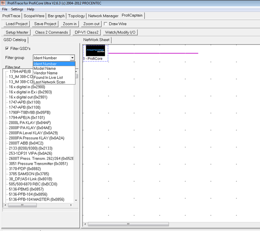Select 16 x digital out (0x2901)
260x231 pixels.
pos(28,97)
